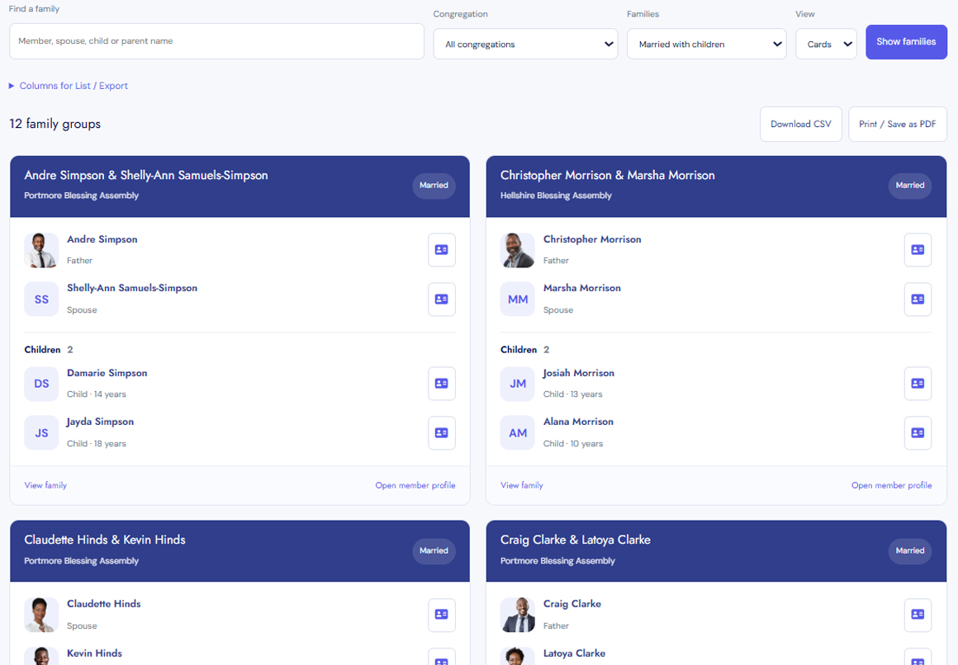Click the name Jayda Simpson
This screenshot has height=665, width=958.
[x=100, y=422]
